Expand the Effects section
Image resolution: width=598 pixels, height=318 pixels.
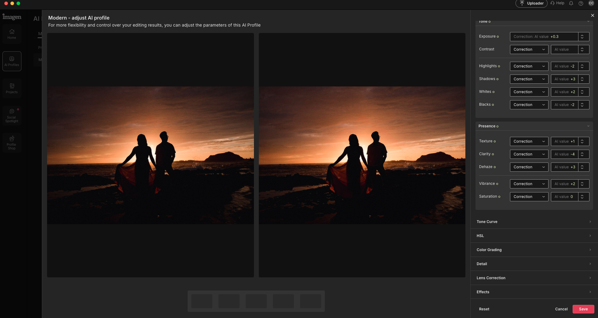click(534, 292)
